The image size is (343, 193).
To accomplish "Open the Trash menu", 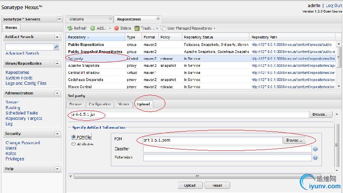I will point(146,28).
